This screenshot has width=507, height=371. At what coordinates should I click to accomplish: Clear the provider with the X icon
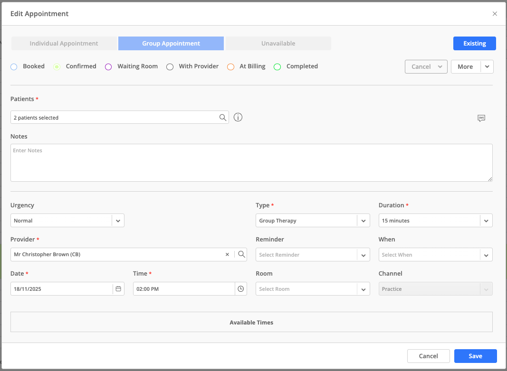coord(227,255)
